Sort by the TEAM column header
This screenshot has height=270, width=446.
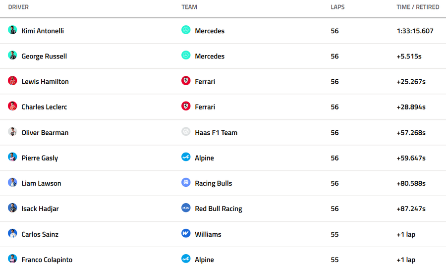(x=189, y=7)
